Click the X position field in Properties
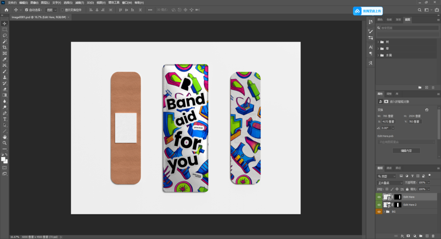 (388, 122)
